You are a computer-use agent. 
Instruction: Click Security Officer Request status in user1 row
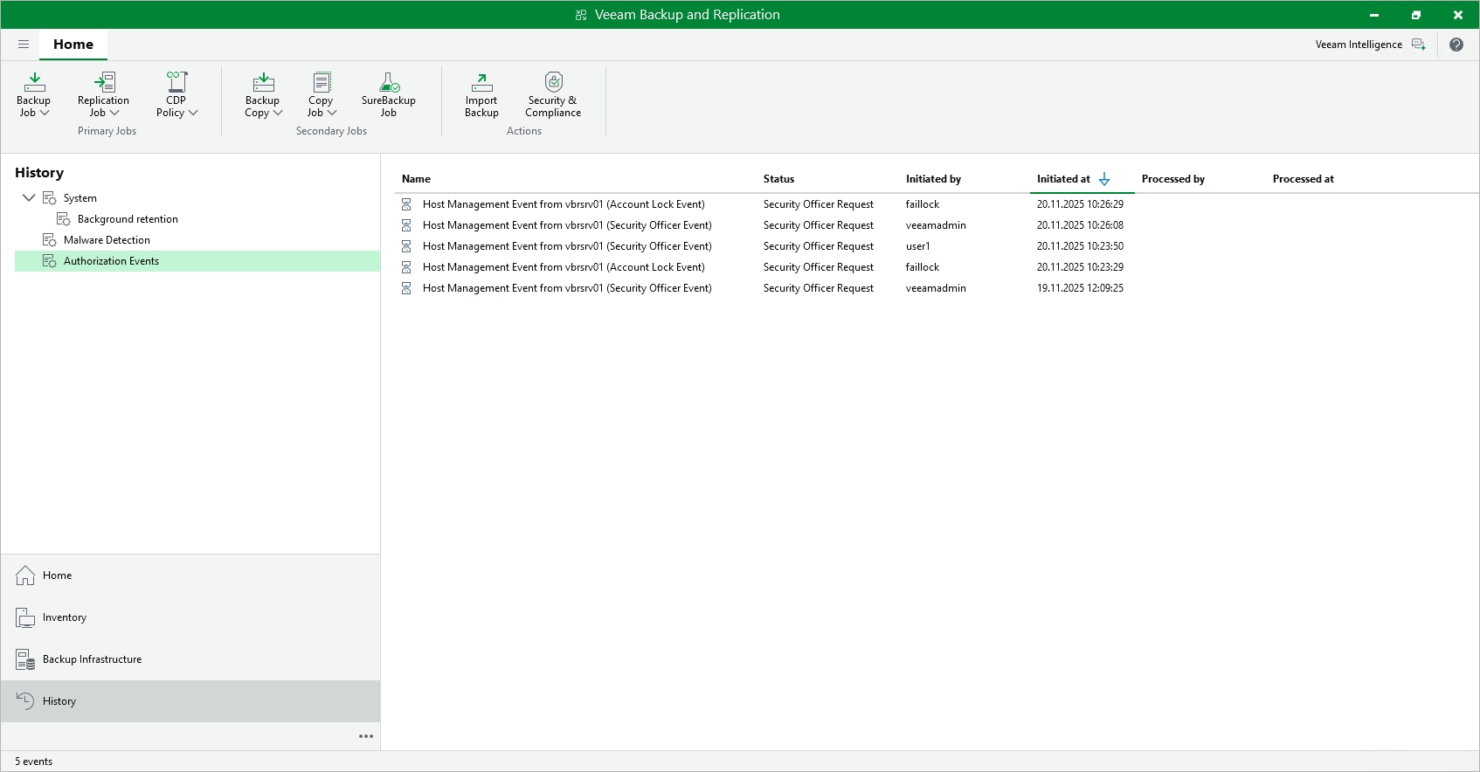point(818,246)
